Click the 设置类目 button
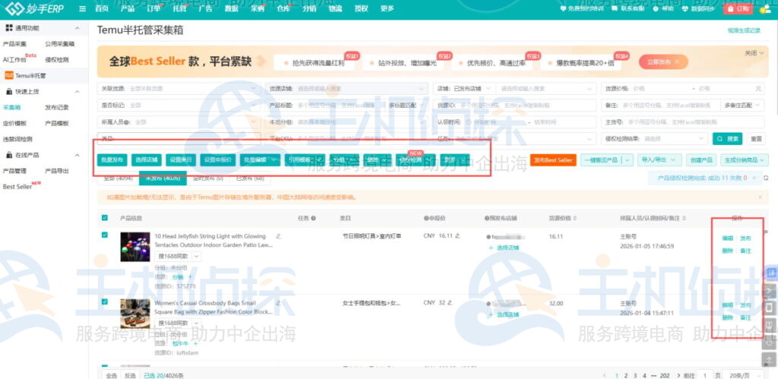 click(x=181, y=159)
